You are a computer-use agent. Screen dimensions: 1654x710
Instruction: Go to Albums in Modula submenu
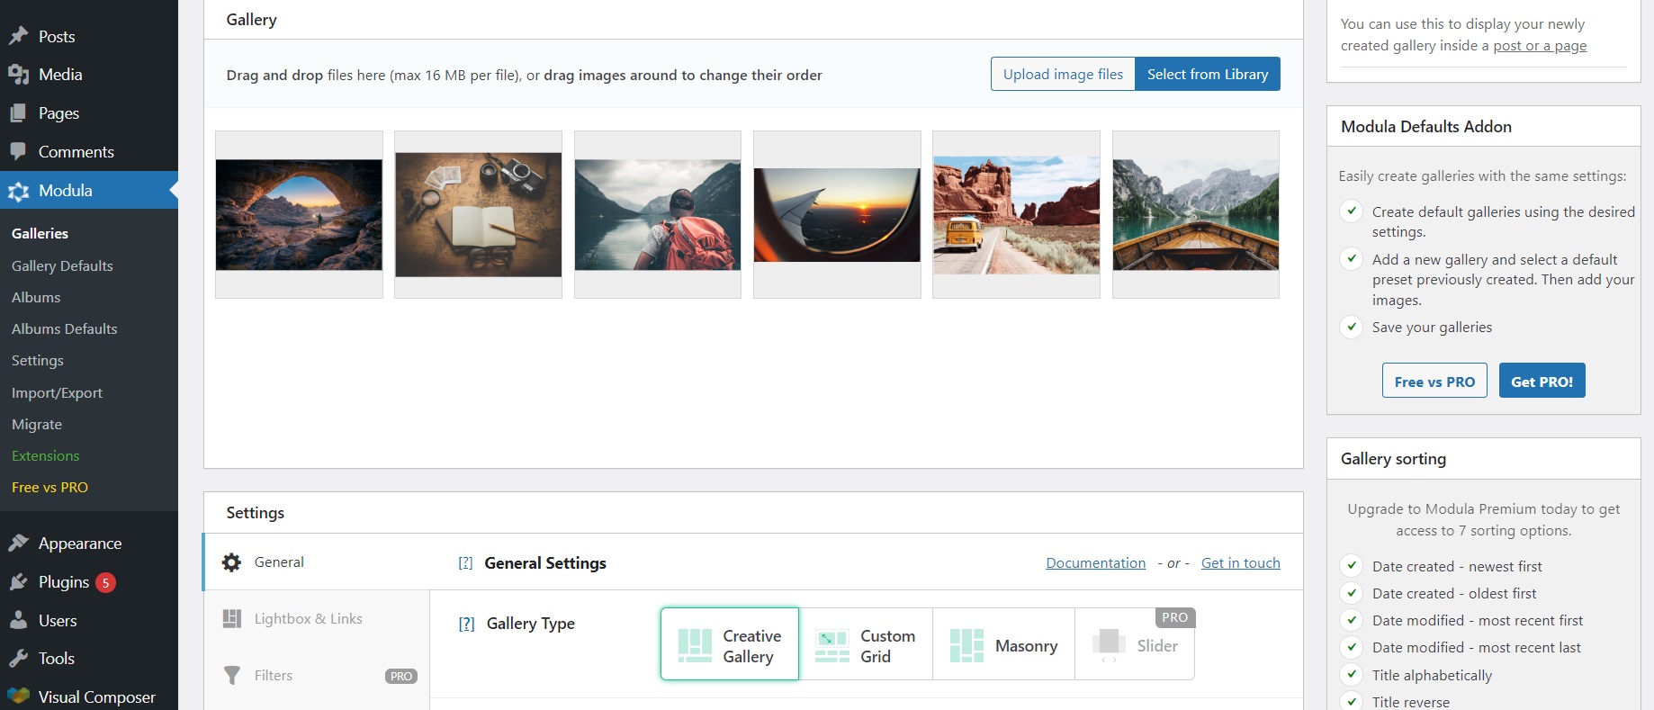pyautogui.click(x=36, y=298)
